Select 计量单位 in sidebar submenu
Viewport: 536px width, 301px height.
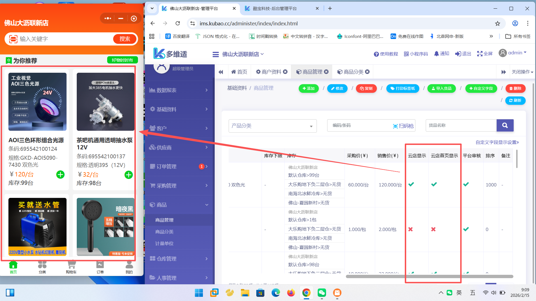[164, 243]
